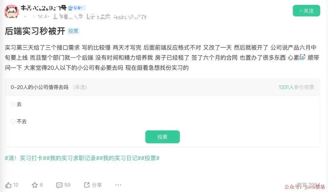Click the comment count 59
Viewport: 328px width, 192px height.
67,185
